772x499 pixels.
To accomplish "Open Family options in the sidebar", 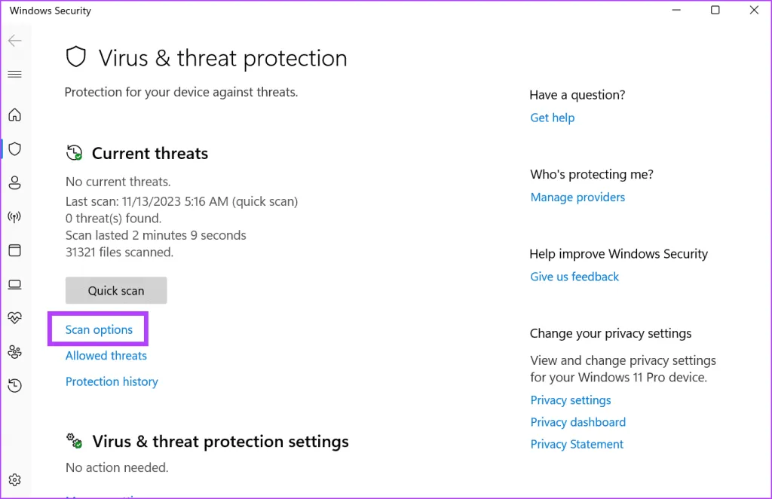I will coord(15,352).
